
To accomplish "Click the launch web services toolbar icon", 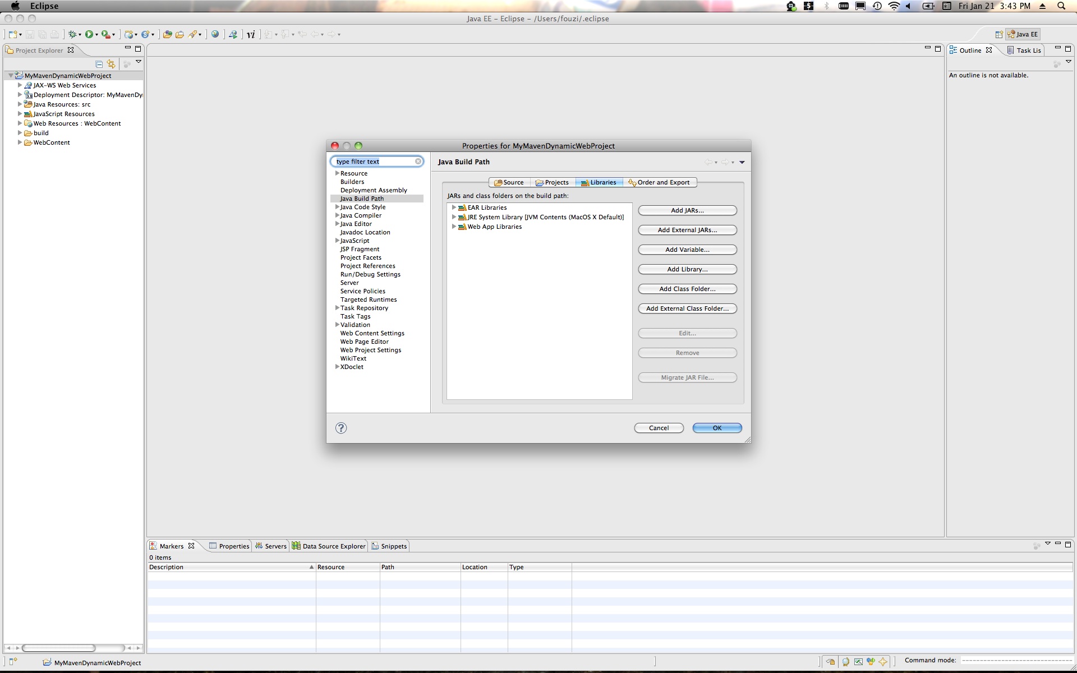I will pyautogui.click(x=233, y=34).
